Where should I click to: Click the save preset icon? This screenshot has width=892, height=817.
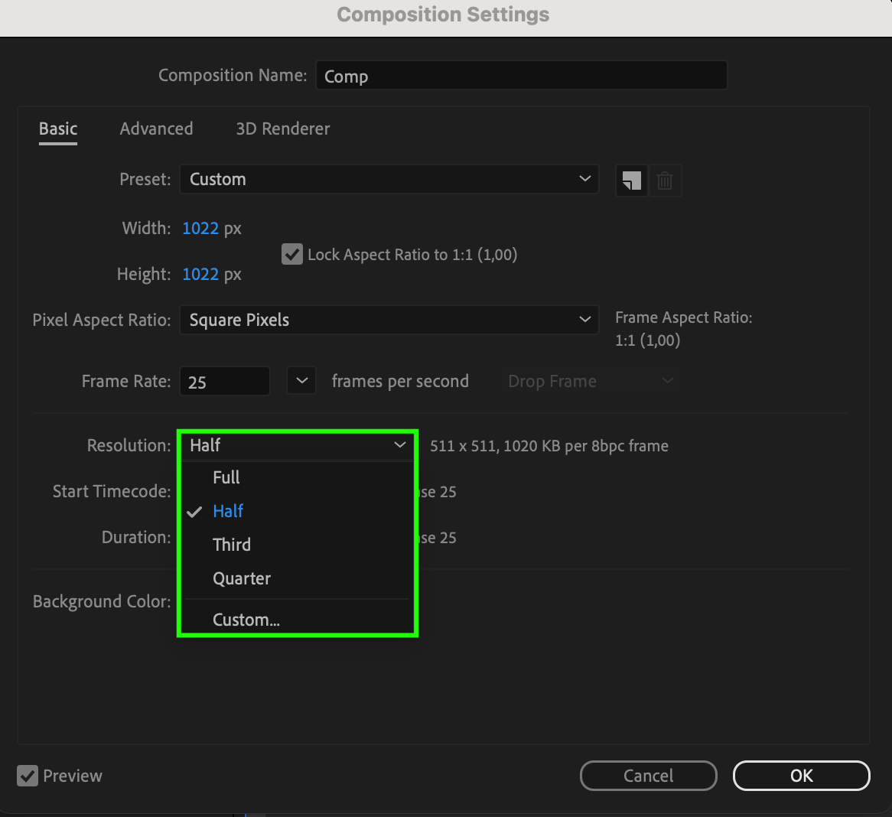point(631,181)
